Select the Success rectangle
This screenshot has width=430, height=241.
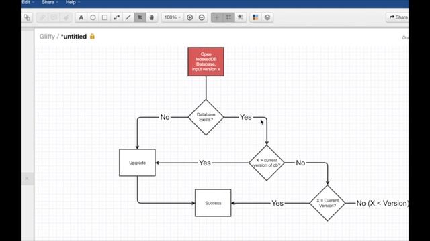213,203
